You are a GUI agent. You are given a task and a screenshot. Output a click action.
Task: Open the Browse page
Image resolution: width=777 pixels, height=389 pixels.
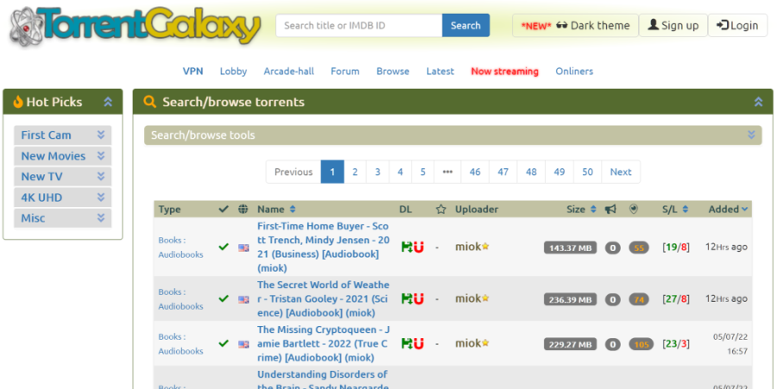coord(393,72)
